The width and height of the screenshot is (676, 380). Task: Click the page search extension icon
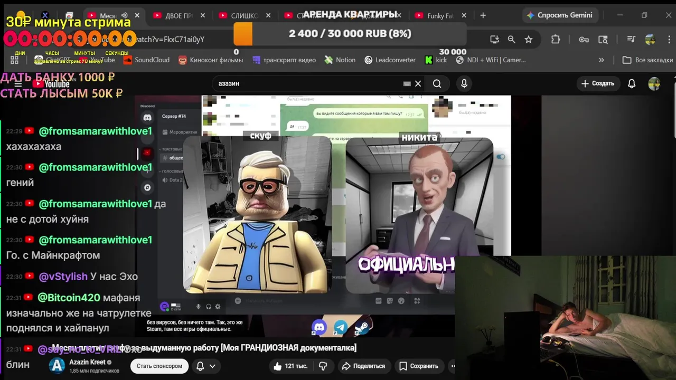[603, 39]
